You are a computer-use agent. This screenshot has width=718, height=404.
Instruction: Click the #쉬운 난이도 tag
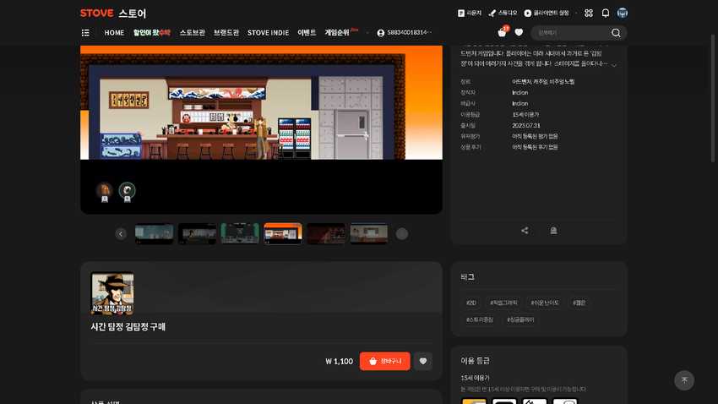click(545, 303)
